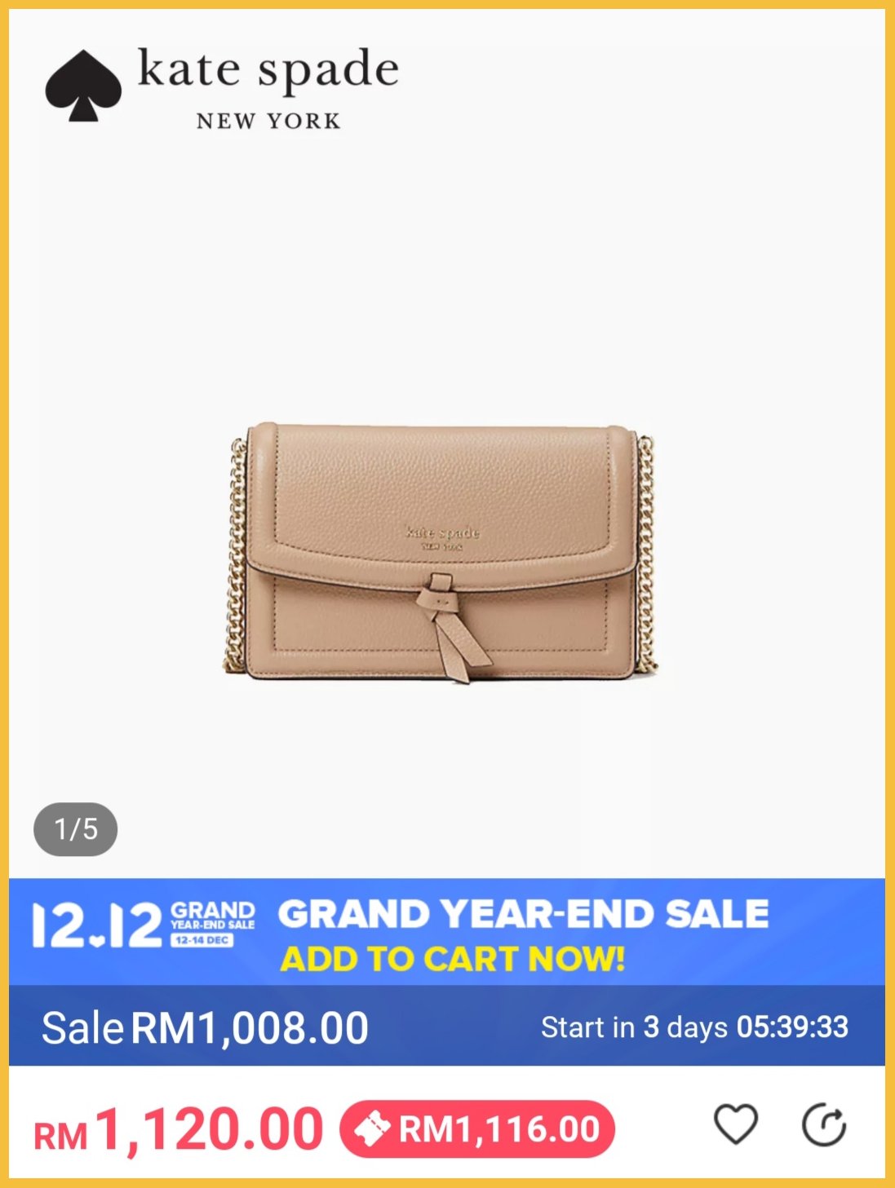Click the gold chain strap on left
The width and height of the screenshot is (895, 1188).
(236, 556)
